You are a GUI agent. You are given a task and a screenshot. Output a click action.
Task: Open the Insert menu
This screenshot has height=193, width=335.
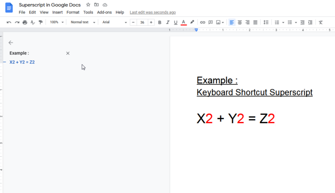pos(58,12)
